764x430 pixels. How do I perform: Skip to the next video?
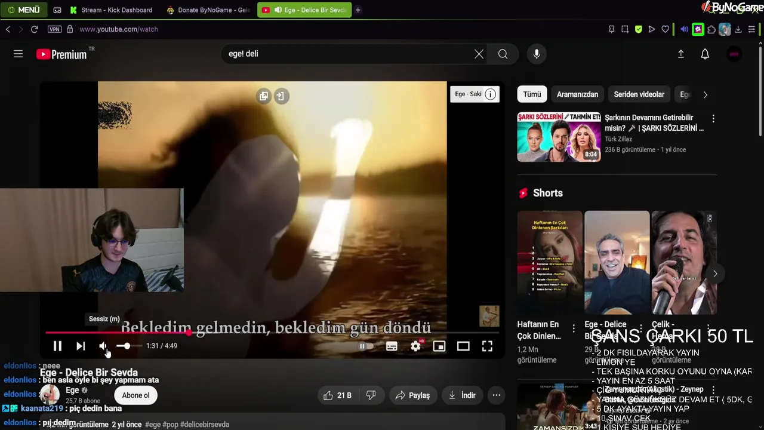[x=81, y=346]
